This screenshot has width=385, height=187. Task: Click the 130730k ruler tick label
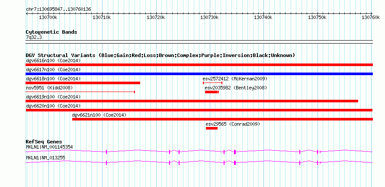coord(209,17)
